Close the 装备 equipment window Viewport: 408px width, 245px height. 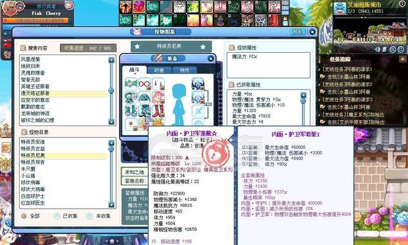click(x=211, y=59)
